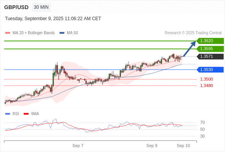Click the pink MA 20 Bollinger legend swatch
The height and width of the screenshot is (152, 225).
point(8,33)
